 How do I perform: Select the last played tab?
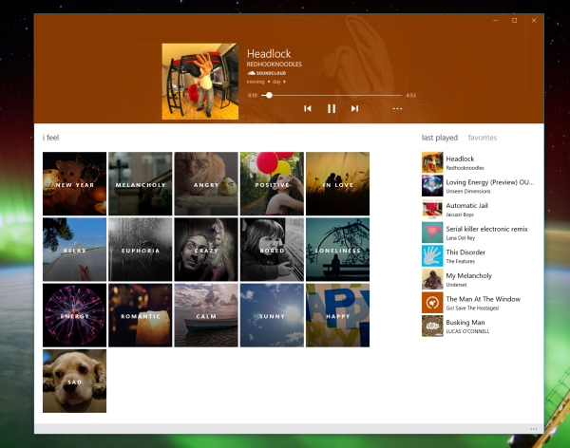click(x=441, y=138)
